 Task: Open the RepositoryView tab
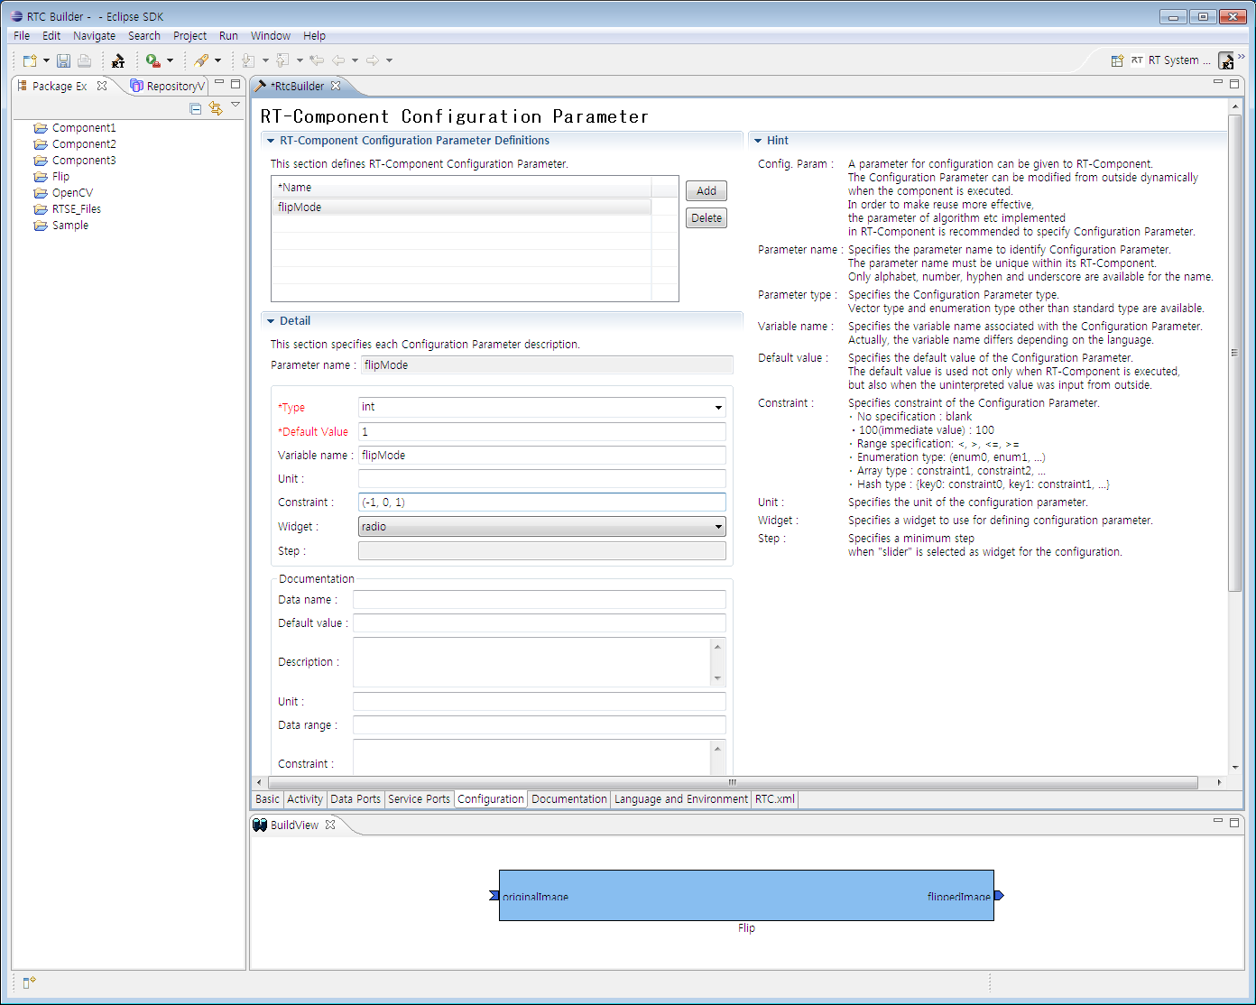[x=169, y=86]
